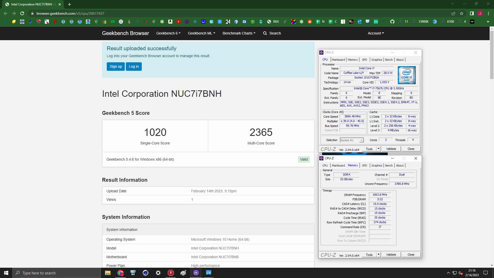
Task: Click the Valid status badge
Action: (304, 159)
